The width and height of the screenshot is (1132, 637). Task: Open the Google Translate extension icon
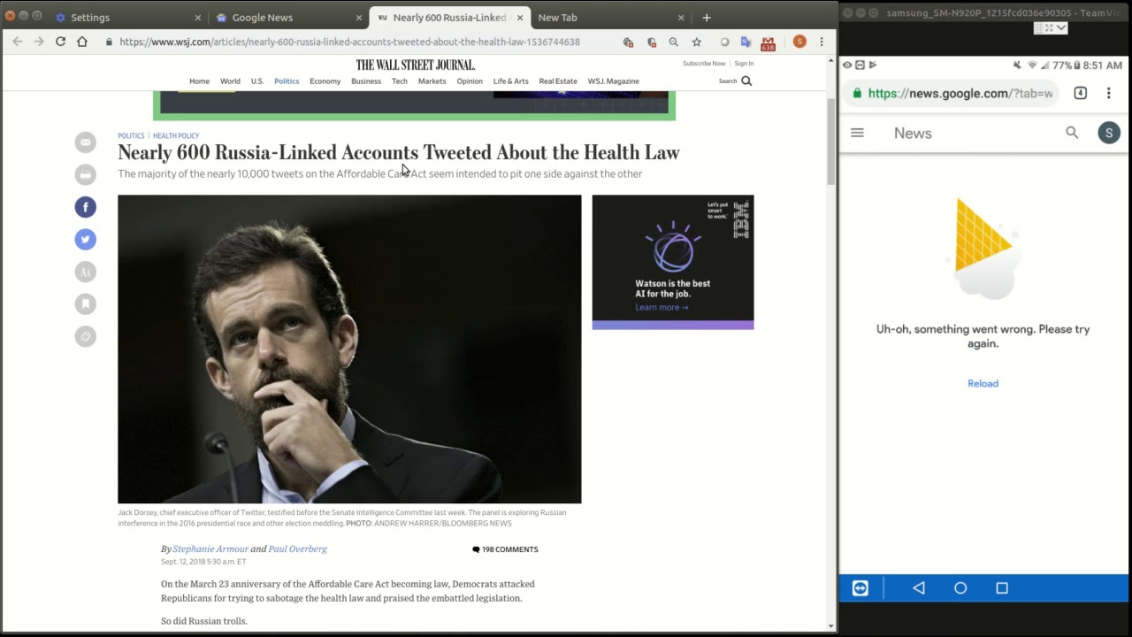(746, 42)
